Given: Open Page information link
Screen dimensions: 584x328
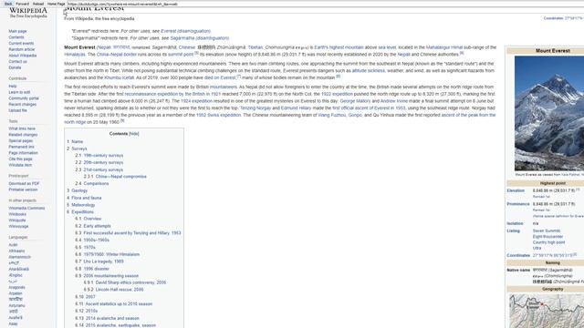Looking at the screenshot, I should click(x=23, y=152).
